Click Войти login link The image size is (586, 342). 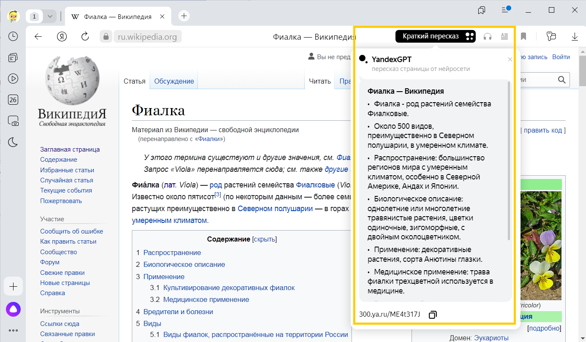(x=561, y=57)
